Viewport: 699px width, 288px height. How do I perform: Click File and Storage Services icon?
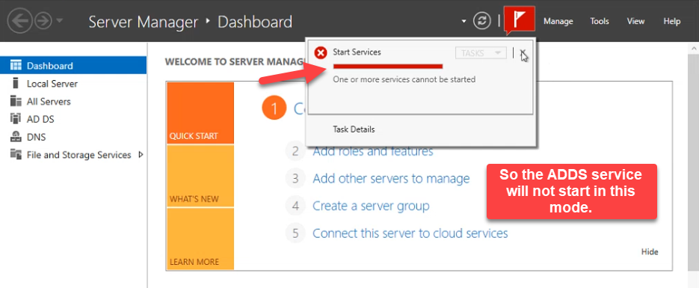point(16,155)
